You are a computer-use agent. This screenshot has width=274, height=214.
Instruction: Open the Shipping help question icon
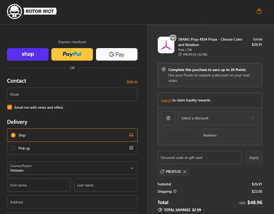[175, 191]
